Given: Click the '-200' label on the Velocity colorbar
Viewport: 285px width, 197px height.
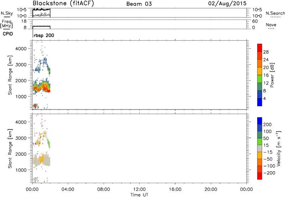Looking at the screenshot, I should point(269,173).
